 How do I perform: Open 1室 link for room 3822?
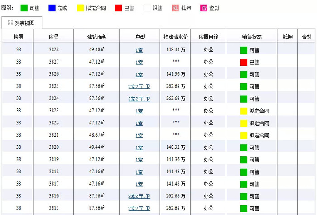[x=139, y=123]
